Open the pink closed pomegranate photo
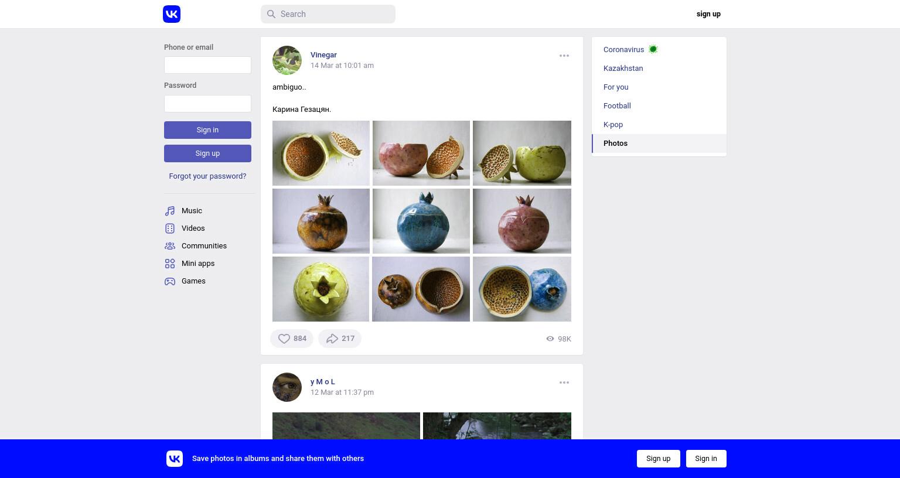The height and width of the screenshot is (478, 900). pos(522,221)
